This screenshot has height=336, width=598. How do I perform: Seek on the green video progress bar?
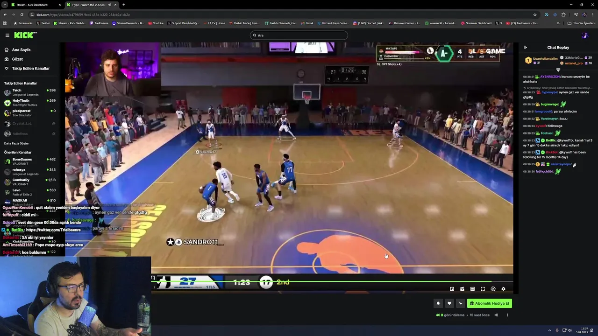(x=332, y=281)
